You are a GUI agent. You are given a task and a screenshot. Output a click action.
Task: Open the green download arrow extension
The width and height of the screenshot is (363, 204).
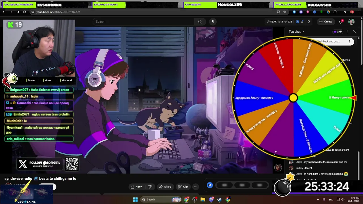321,12
